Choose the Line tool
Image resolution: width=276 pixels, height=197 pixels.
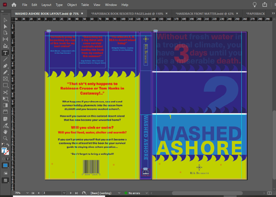click(x=5, y=59)
